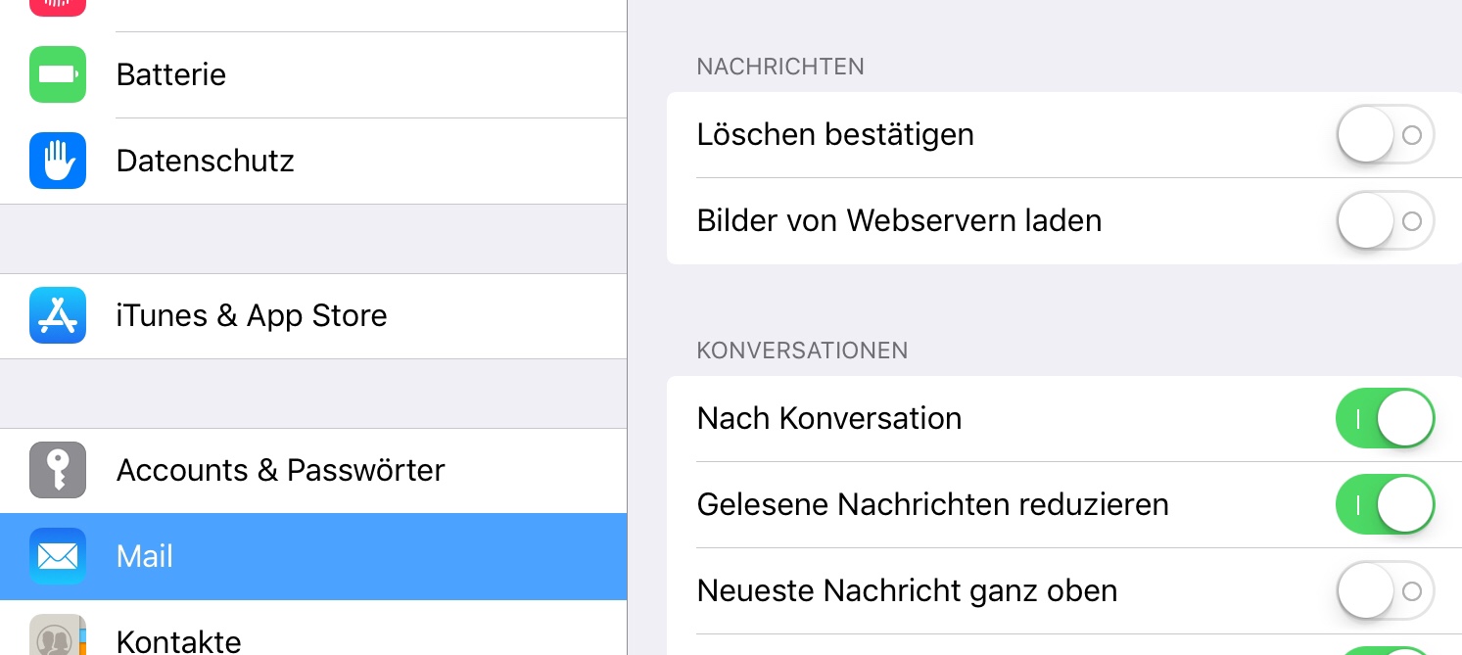Viewport: 1462px width, 655px height.
Task: Tap the green Batterie battery icon
Action: [x=58, y=74]
